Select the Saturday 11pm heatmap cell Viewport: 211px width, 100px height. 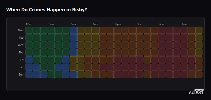tap(199, 67)
